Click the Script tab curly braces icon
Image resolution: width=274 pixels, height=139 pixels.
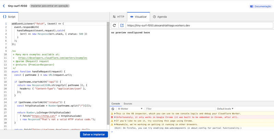5,17
